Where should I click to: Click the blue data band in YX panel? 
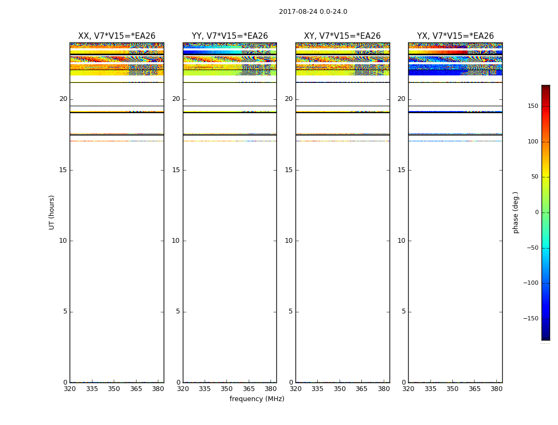coord(455,72)
